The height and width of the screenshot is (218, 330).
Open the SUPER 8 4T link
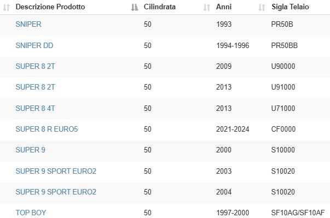(35, 108)
